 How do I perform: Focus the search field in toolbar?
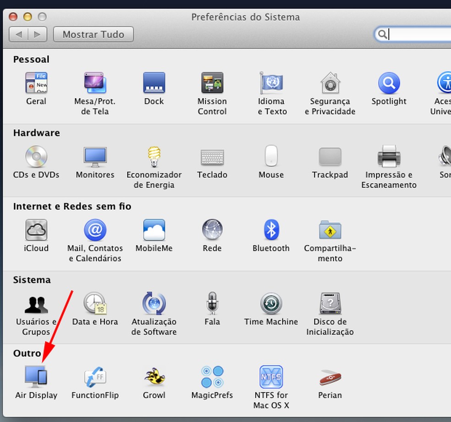click(x=413, y=34)
